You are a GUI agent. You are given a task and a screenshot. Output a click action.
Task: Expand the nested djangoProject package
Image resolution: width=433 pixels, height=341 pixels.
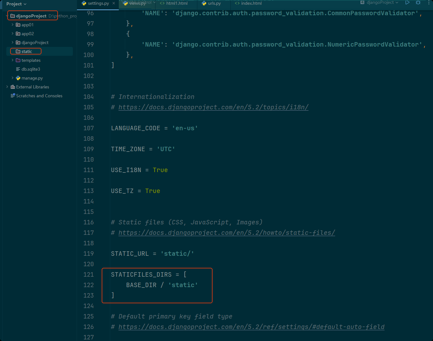[x=12, y=42]
